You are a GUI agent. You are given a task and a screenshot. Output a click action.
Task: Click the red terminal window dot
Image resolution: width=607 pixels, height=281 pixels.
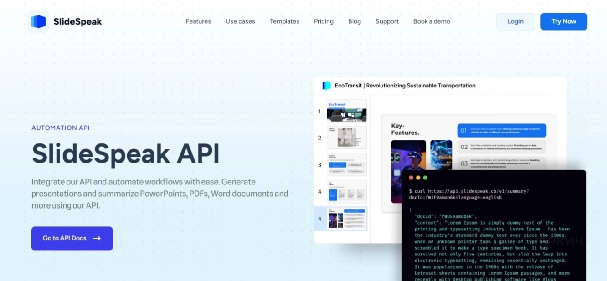coord(412,178)
